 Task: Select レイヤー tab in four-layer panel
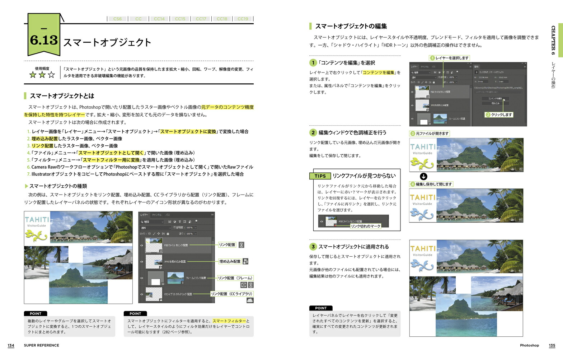coord(144,215)
